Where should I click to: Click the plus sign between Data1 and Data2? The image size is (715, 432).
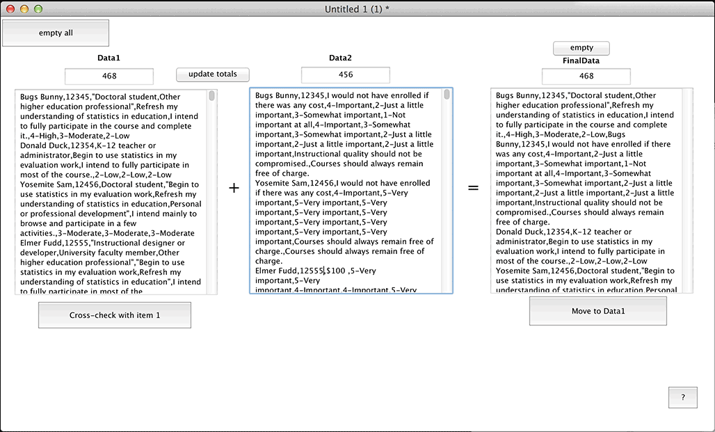[x=234, y=188]
